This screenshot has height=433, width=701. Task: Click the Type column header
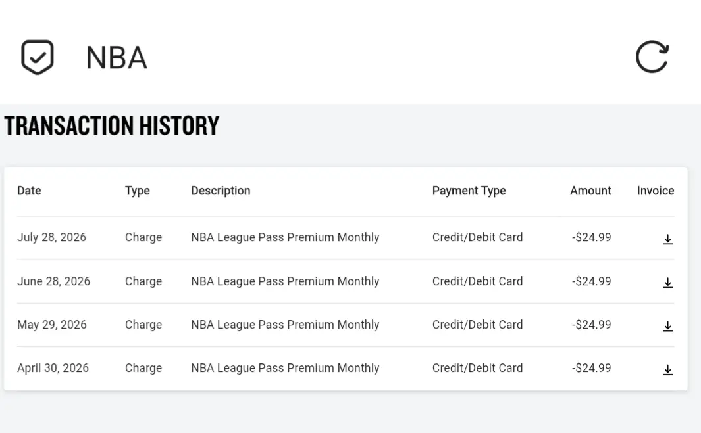138,191
